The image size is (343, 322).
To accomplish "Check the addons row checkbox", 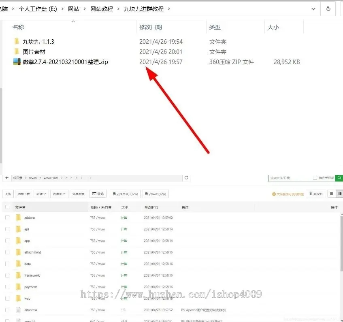I will click(x=7, y=218).
